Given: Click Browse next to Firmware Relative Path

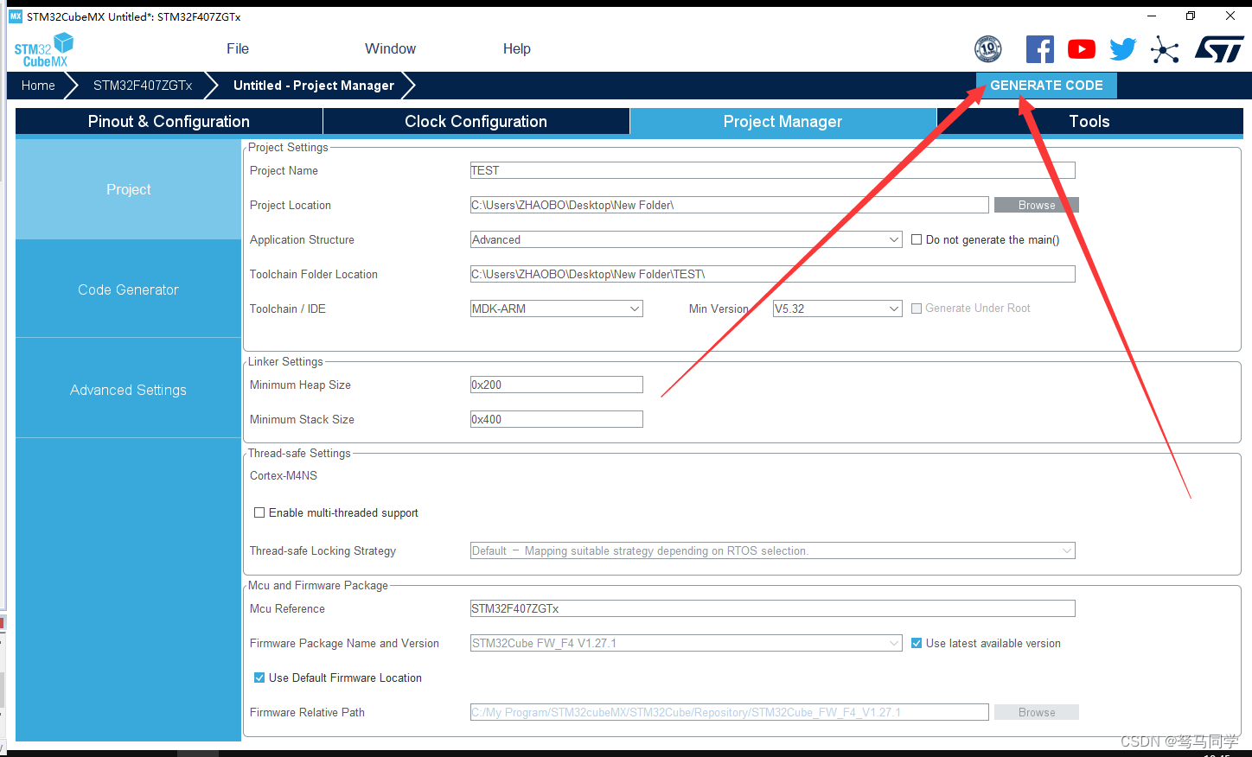Looking at the screenshot, I should [x=1037, y=712].
